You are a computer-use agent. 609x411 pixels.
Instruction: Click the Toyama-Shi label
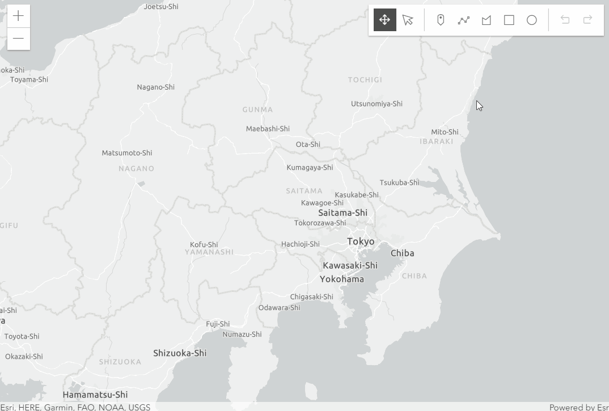pos(29,79)
